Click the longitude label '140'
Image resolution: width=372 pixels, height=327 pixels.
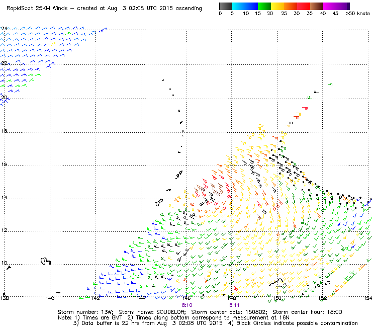tap(50, 298)
